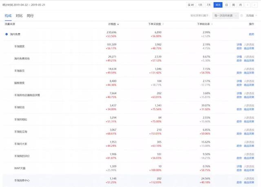Switch to the 同行 tab

pyautogui.click(x=30, y=16)
